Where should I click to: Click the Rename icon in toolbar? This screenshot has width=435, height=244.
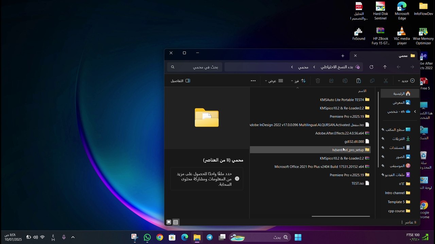point(345,81)
